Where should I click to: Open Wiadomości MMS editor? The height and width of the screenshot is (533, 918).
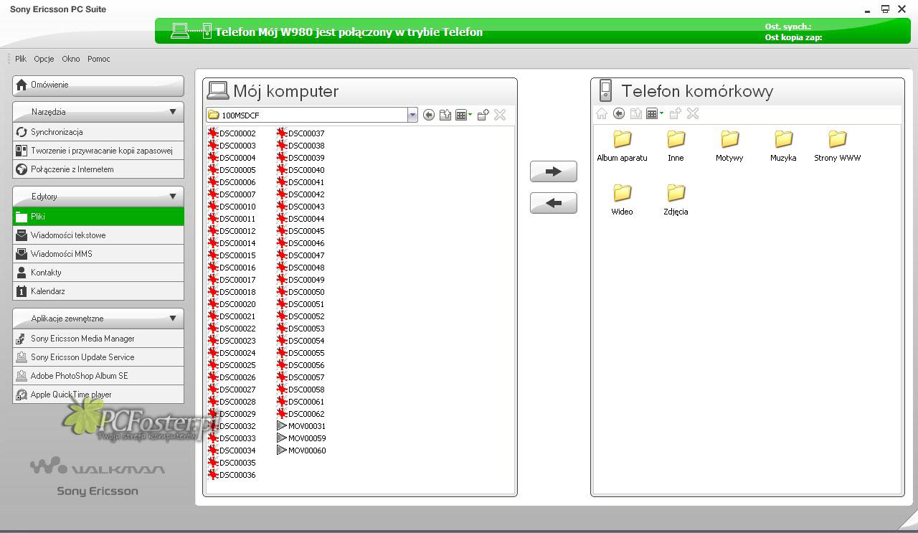tap(98, 254)
